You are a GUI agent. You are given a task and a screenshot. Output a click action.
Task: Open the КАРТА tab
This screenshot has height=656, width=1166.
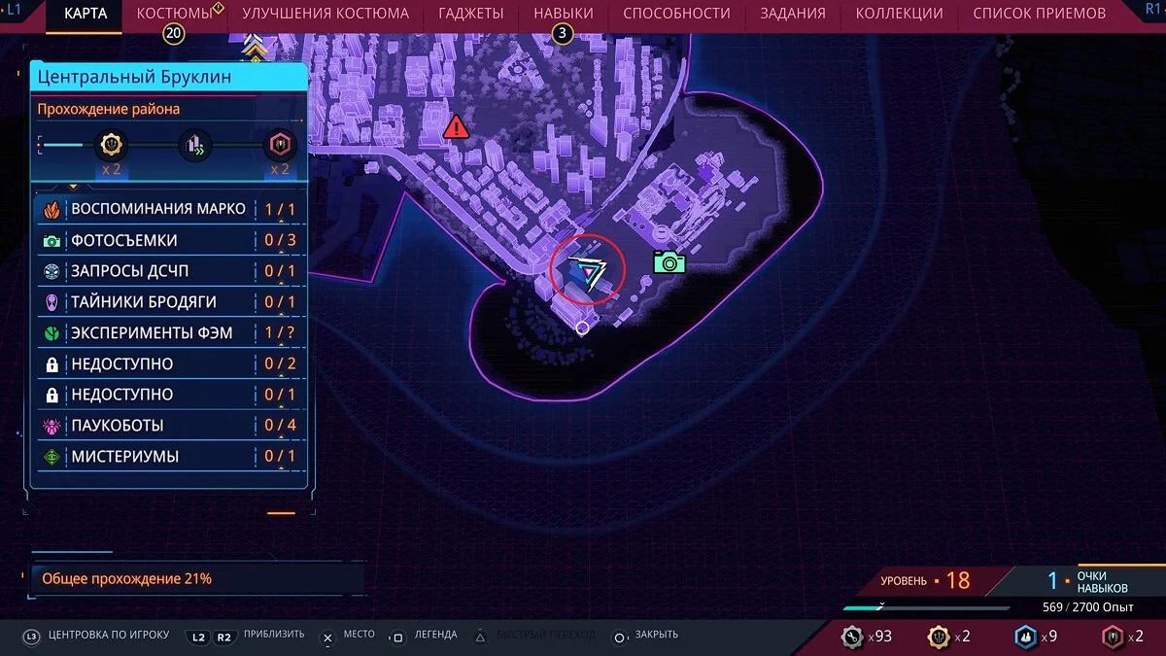86,14
